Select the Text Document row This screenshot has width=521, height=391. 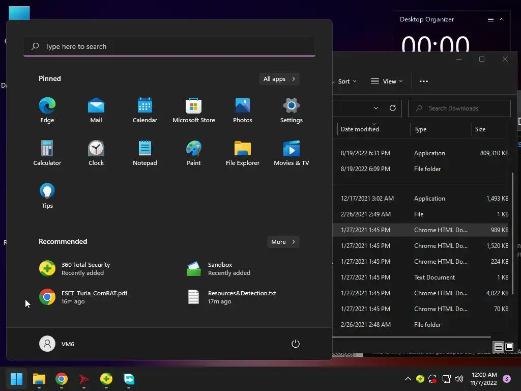click(421, 277)
